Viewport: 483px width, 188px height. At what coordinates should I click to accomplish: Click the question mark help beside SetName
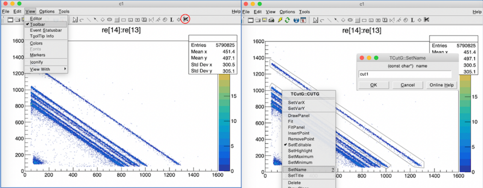[332, 170]
